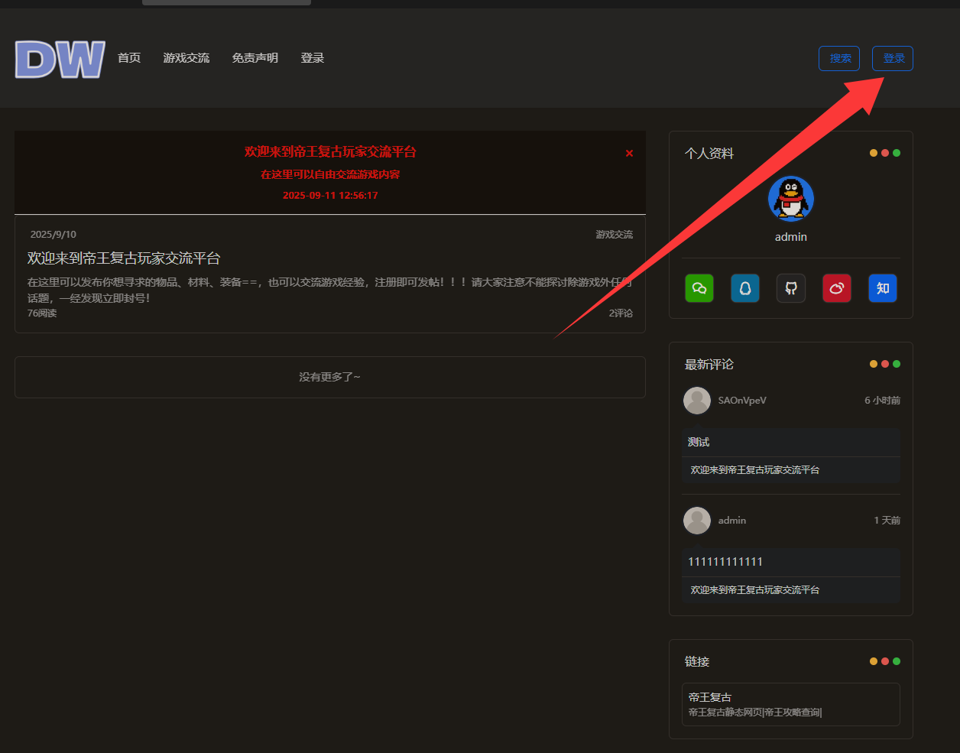Open the QQ social icon
The image size is (960, 753).
click(x=744, y=288)
